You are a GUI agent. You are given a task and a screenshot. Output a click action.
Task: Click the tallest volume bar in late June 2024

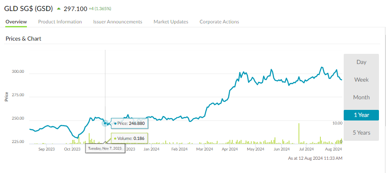[x=299, y=133]
